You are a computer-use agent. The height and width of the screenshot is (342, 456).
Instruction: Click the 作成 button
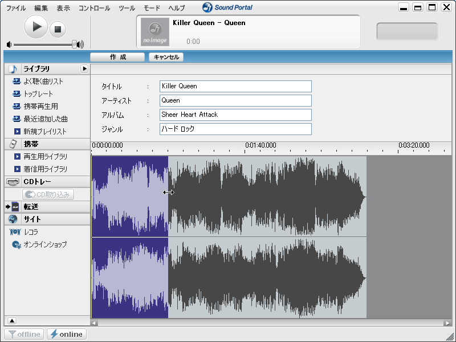(x=117, y=57)
